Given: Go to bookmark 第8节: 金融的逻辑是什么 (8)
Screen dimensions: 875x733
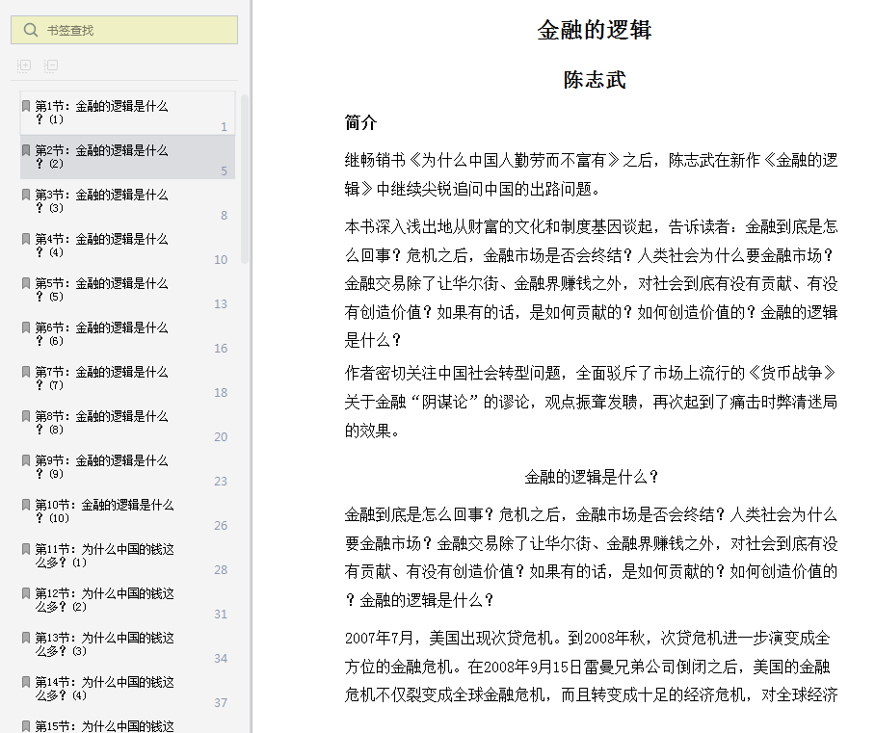Looking at the screenshot, I should 127,422.
